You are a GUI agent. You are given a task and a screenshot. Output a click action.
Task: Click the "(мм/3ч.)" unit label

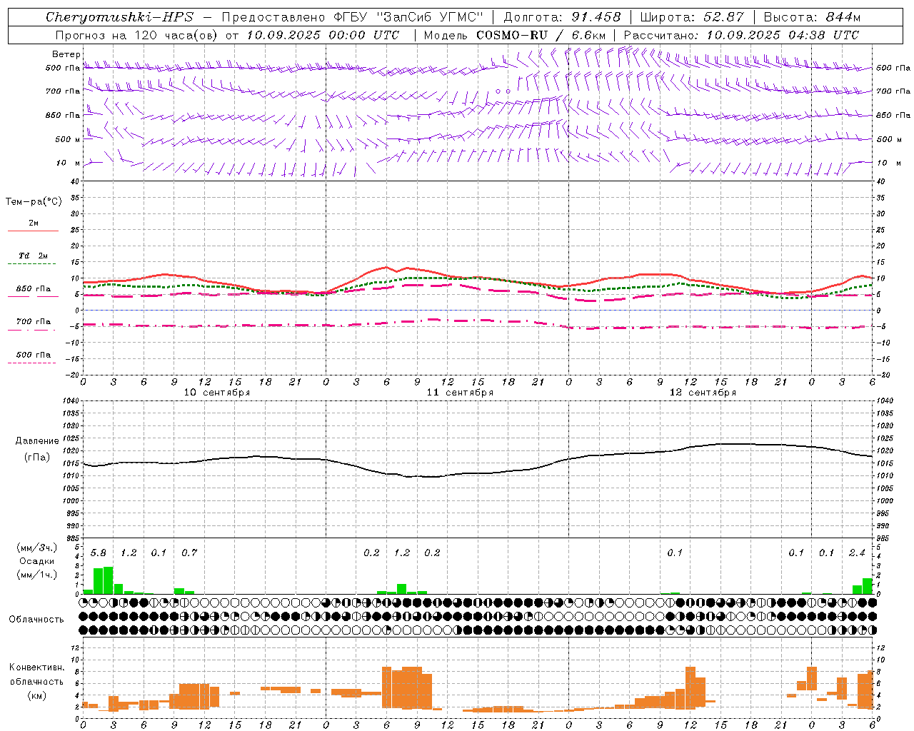tap(37, 548)
